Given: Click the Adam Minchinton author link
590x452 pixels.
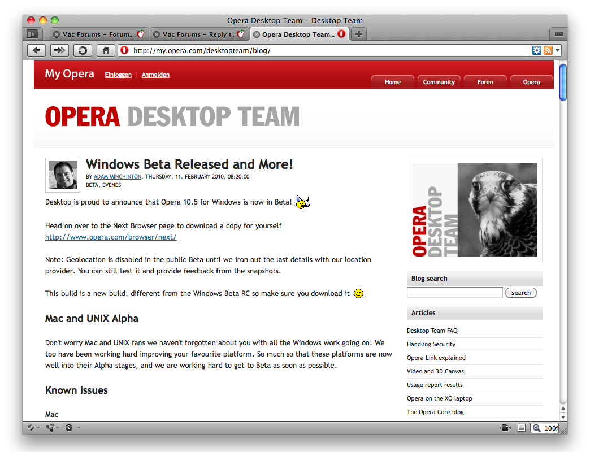Looking at the screenshot, I should point(118,176).
